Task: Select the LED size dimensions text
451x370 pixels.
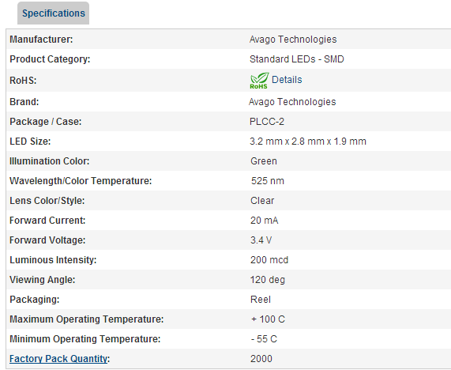Action: (x=308, y=142)
